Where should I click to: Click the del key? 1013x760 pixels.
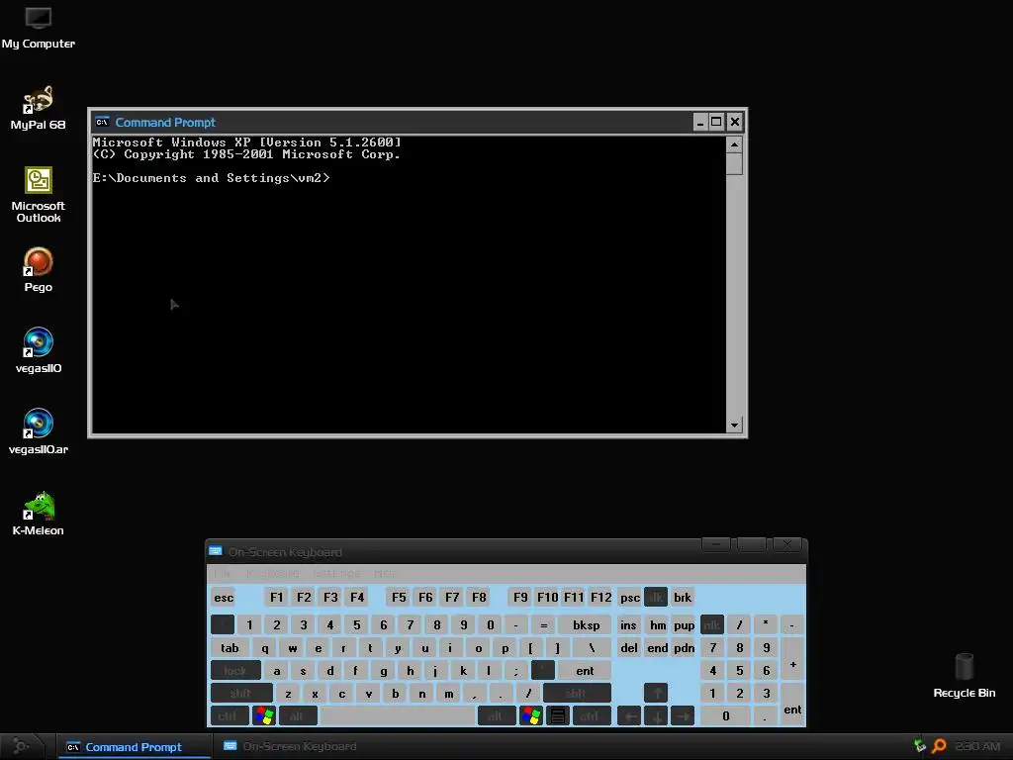point(628,648)
